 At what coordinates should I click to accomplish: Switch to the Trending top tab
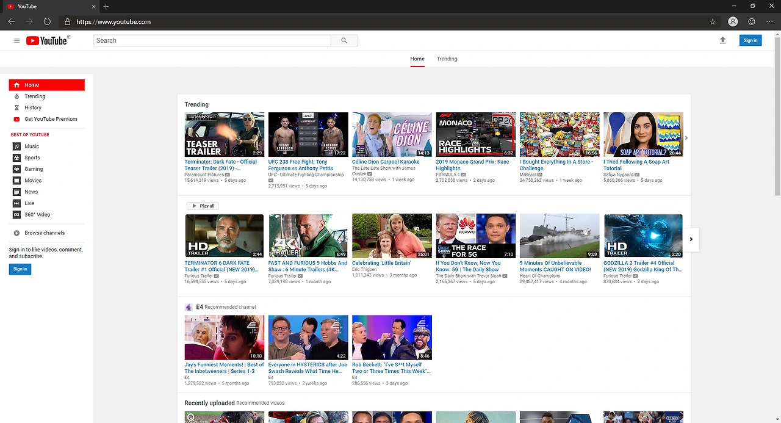click(x=447, y=59)
